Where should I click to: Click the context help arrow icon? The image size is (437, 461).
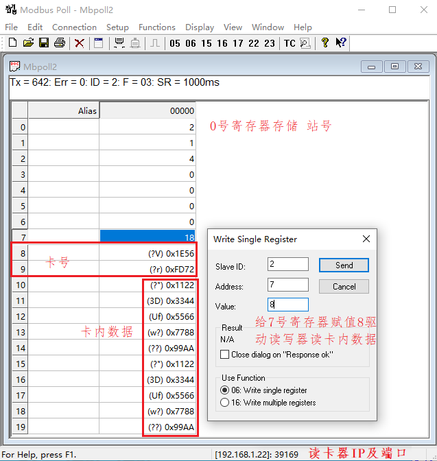(341, 43)
